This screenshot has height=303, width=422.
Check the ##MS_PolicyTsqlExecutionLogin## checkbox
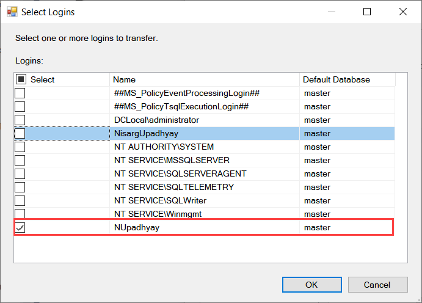20,106
